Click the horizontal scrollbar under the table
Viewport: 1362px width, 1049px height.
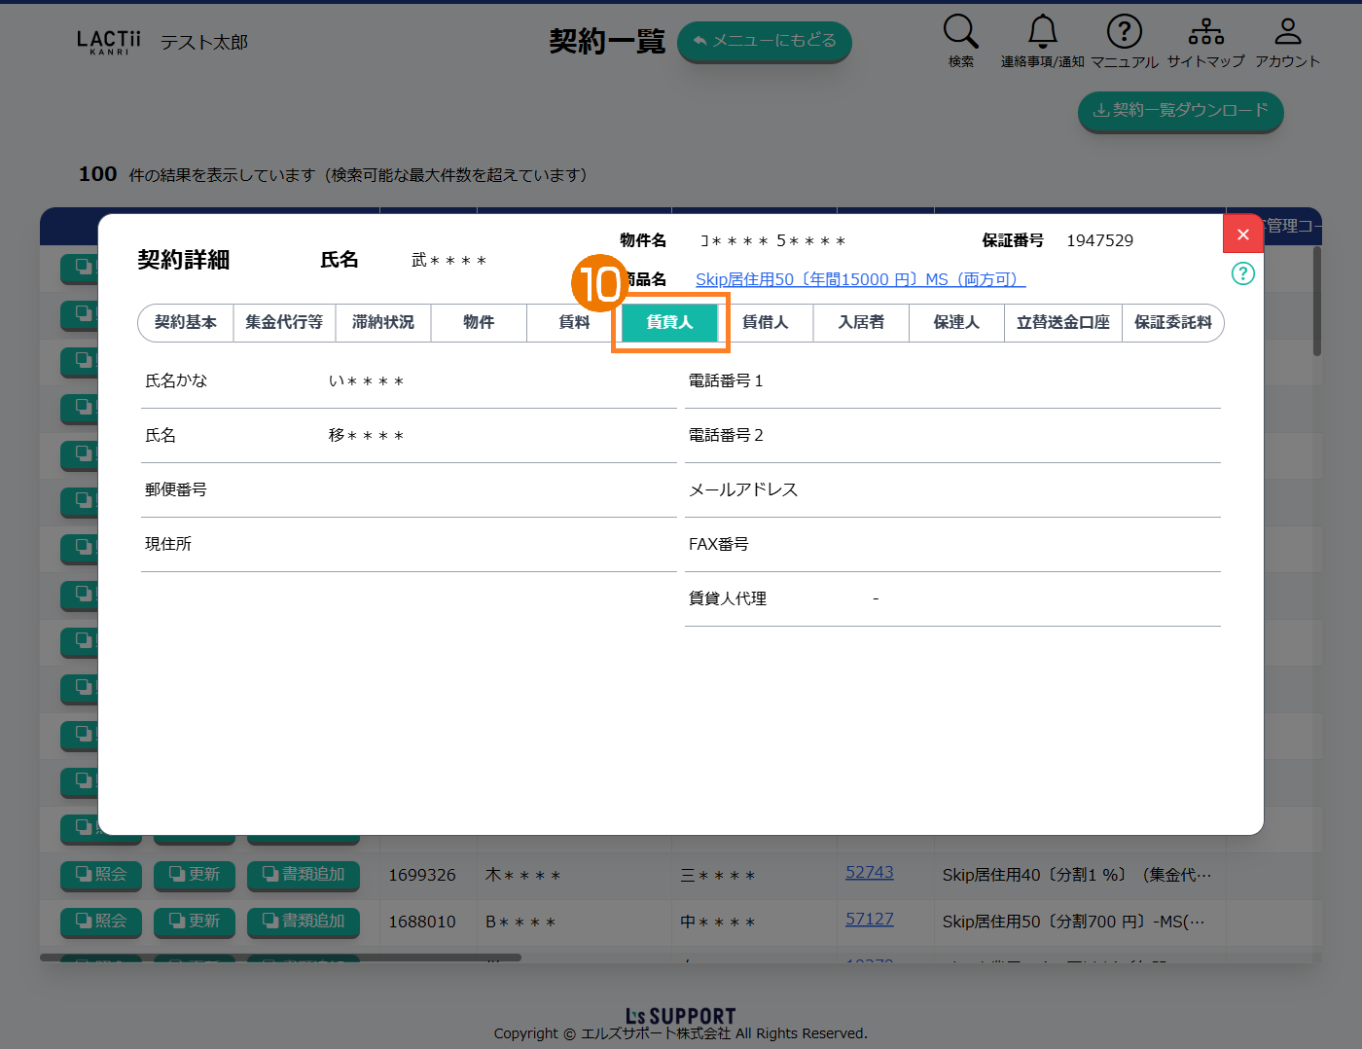[280, 958]
